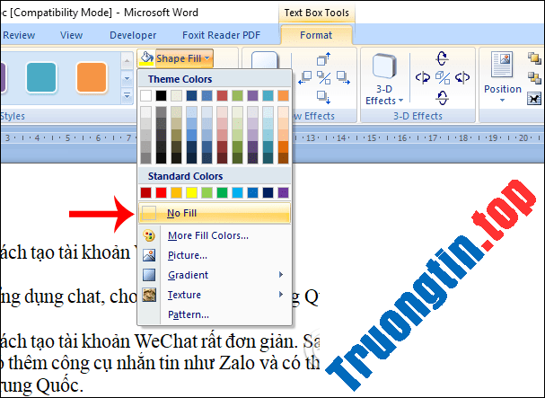
Task: Toggle 3-D effect on/off icon
Action: [x=443, y=77]
